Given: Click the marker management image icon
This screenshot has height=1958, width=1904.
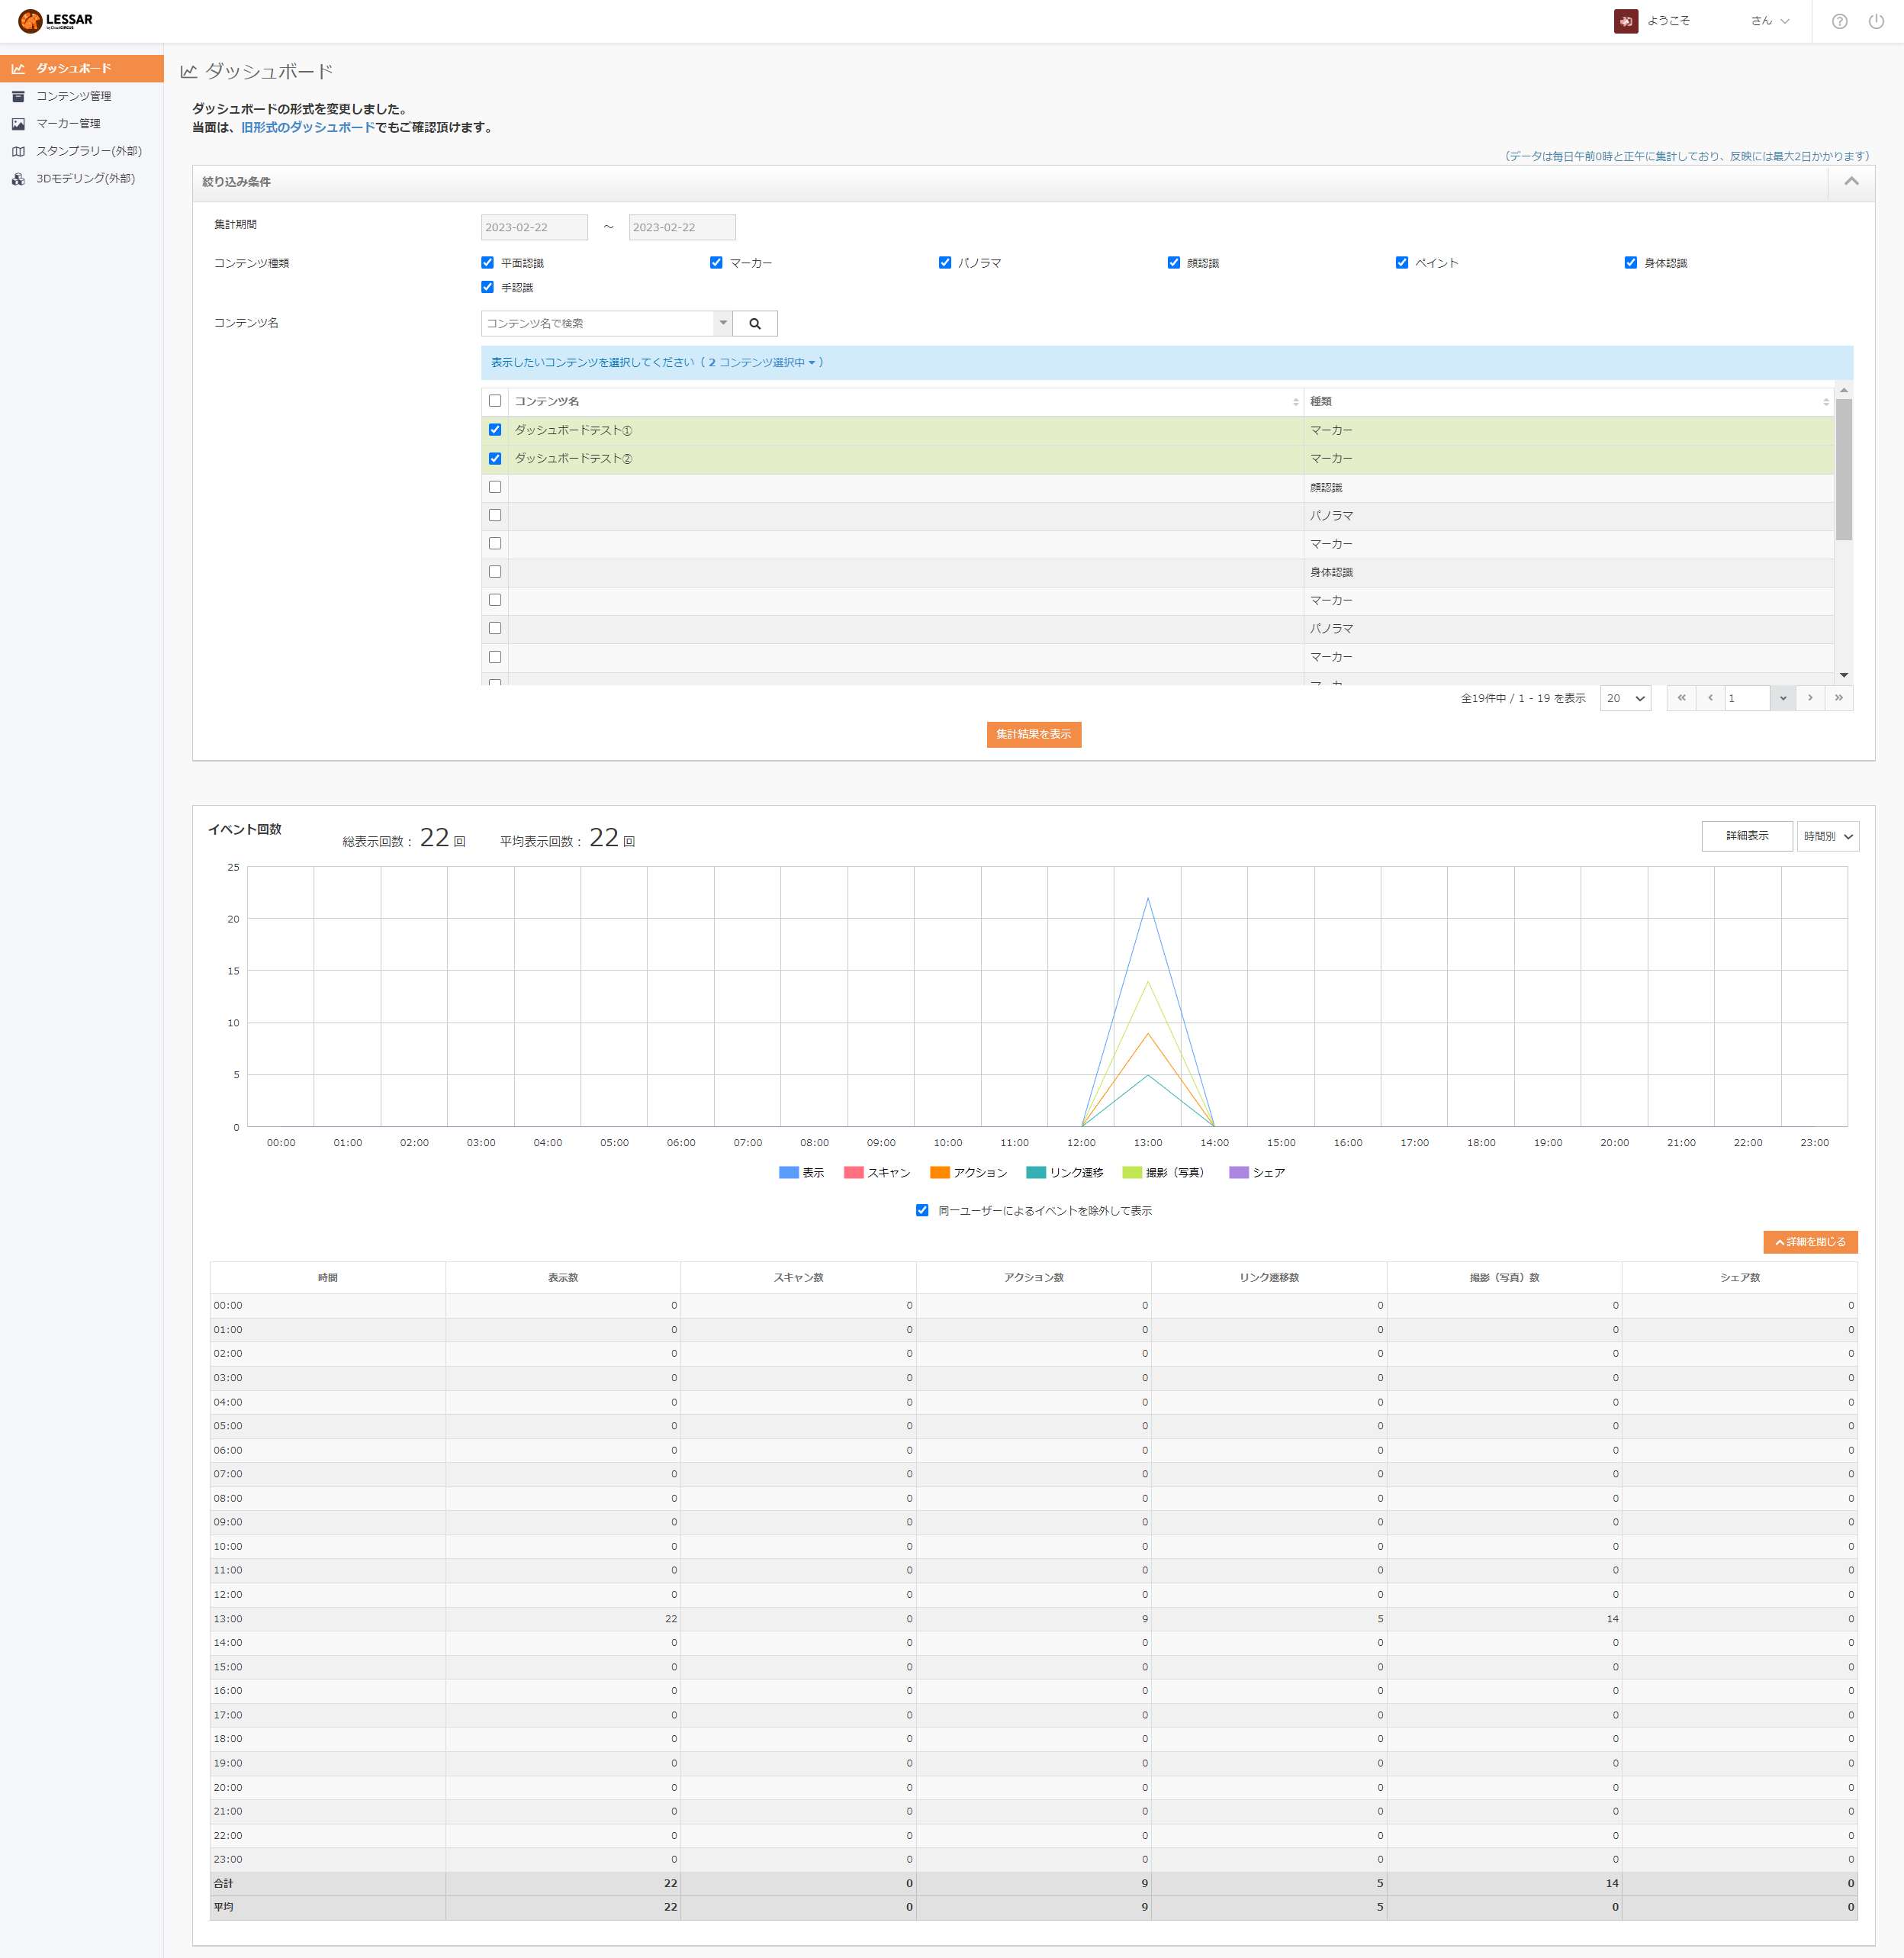Looking at the screenshot, I should pyautogui.click(x=18, y=124).
